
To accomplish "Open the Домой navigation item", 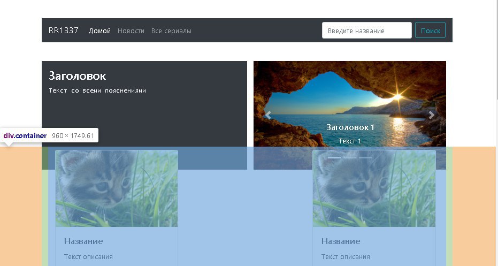I will click(99, 31).
